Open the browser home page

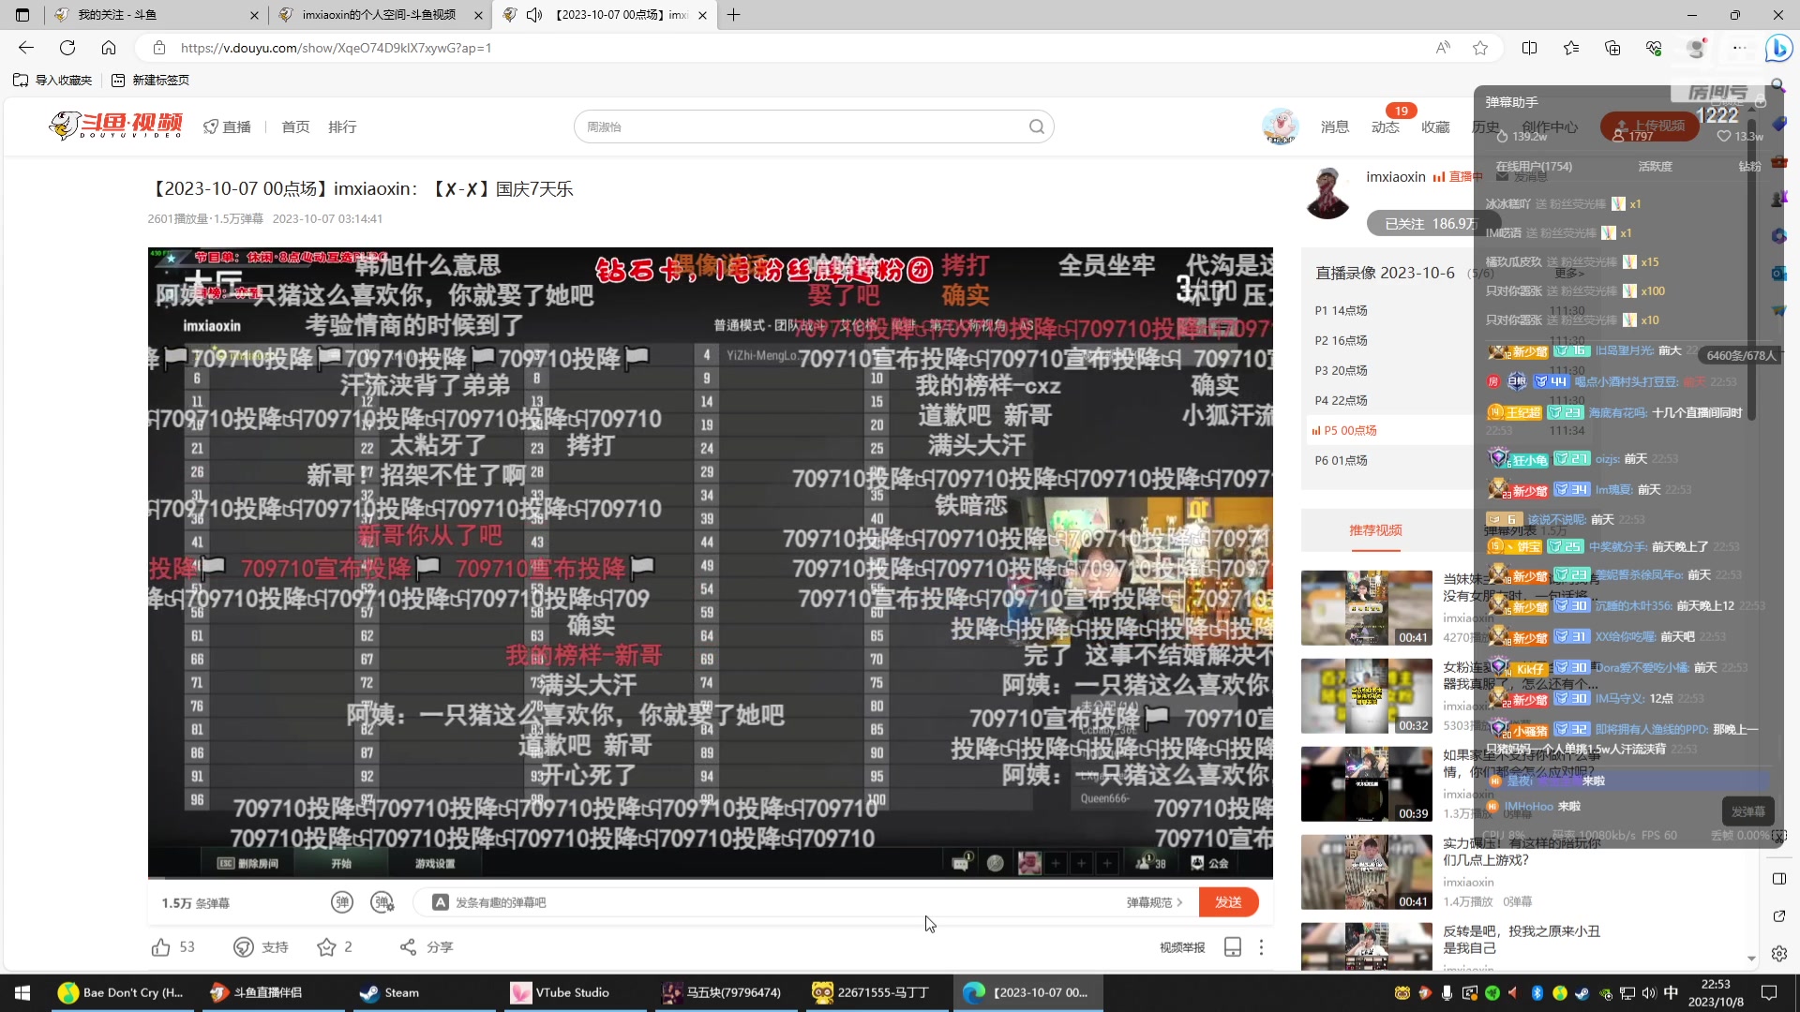(x=109, y=48)
